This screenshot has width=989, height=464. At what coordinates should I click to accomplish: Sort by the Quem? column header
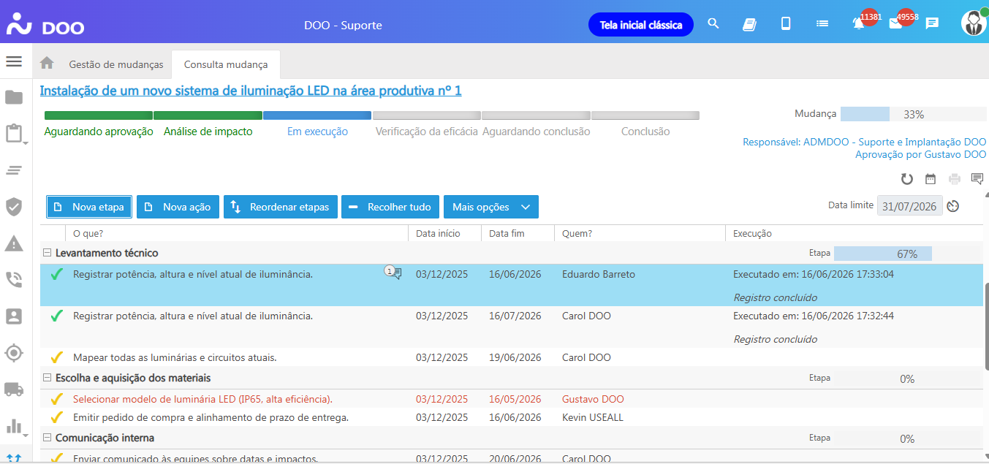pyautogui.click(x=640, y=233)
